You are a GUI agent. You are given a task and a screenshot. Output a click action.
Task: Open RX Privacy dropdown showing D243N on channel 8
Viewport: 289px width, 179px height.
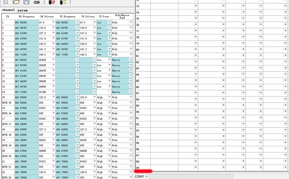pyautogui.click(x=54, y=60)
